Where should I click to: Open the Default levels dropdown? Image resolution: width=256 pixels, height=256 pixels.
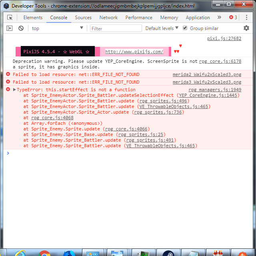(x=162, y=28)
